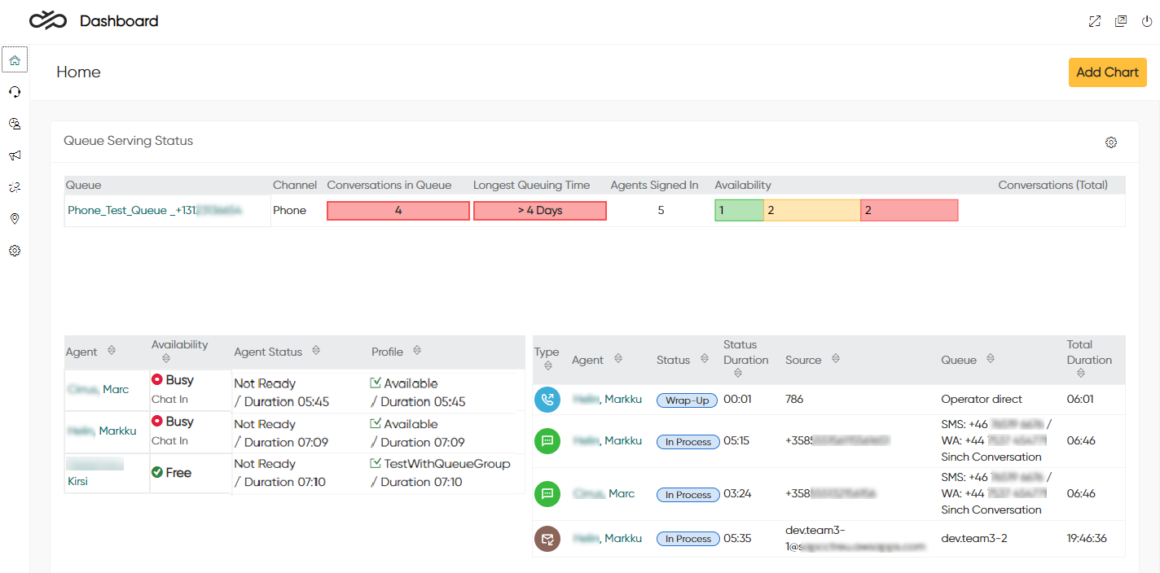Viewport: 1160px width, 573px height.
Task: Click the broken-link integration sidebar icon
Action: tap(15, 187)
